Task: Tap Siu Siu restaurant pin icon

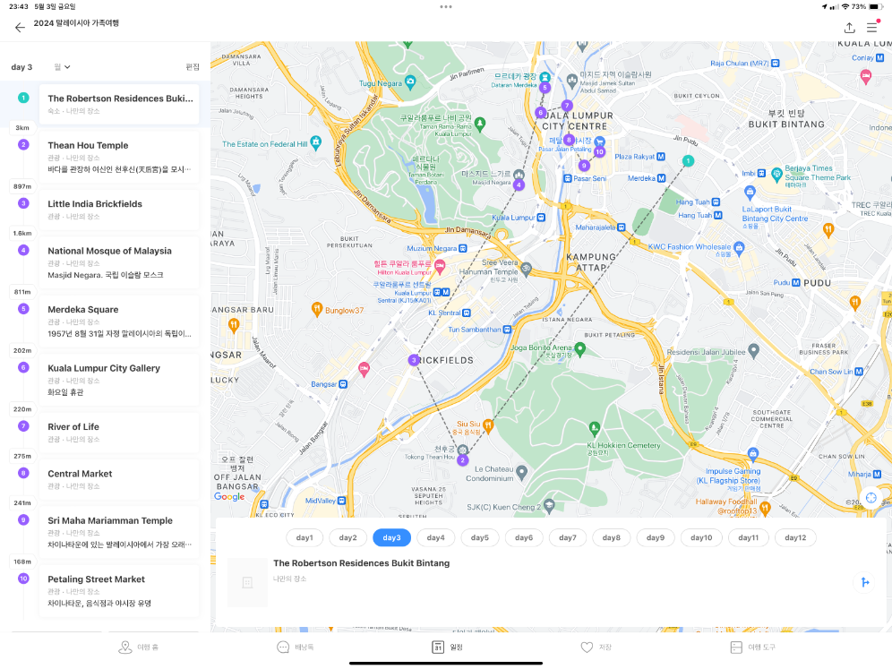Action: [488, 425]
